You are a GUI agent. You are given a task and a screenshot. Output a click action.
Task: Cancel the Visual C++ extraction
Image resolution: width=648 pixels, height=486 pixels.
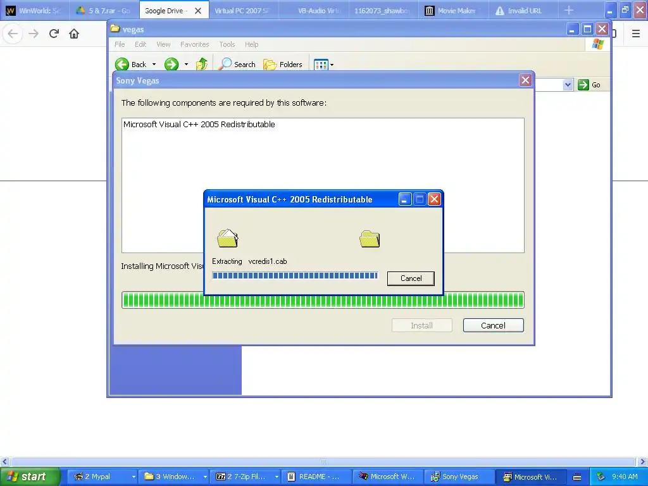411,278
